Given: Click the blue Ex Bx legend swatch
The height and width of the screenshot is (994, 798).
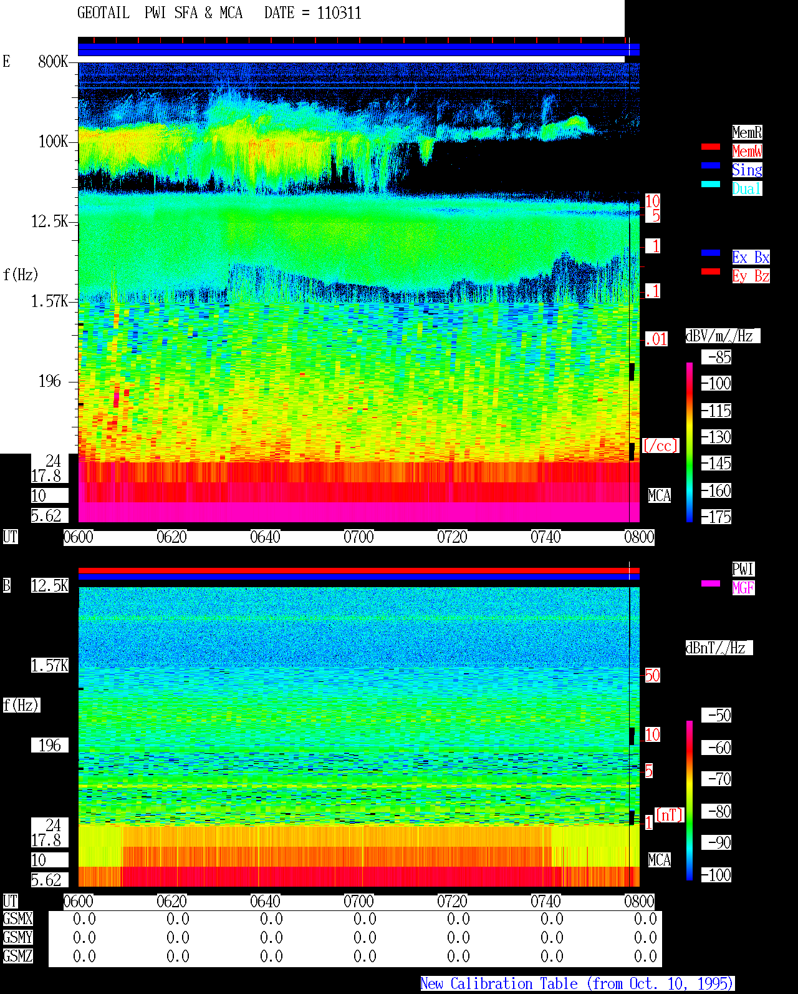Looking at the screenshot, I should coord(711,253).
